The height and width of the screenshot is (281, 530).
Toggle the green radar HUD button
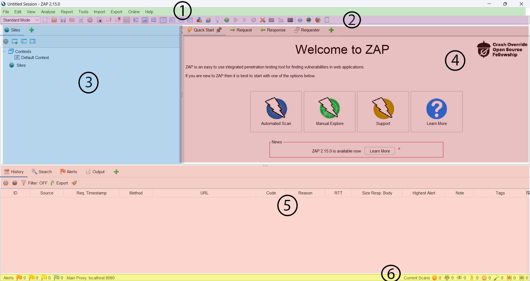point(309,20)
